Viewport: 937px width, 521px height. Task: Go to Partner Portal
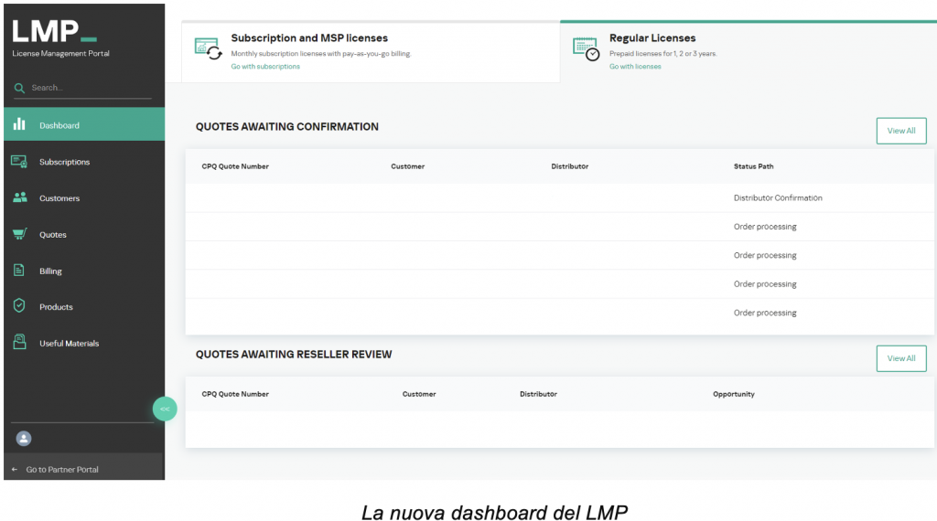pos(62,469)
